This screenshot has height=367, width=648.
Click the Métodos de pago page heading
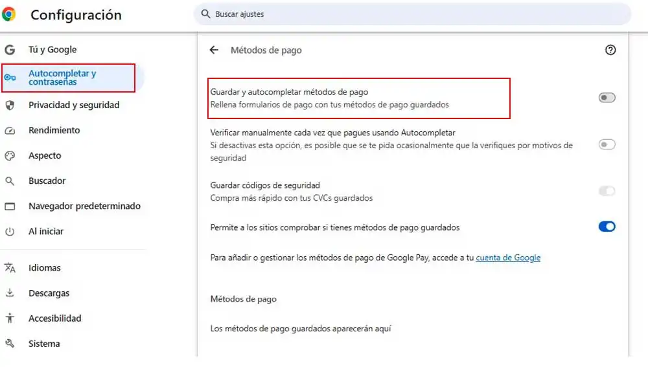click(x=266, y=50)
